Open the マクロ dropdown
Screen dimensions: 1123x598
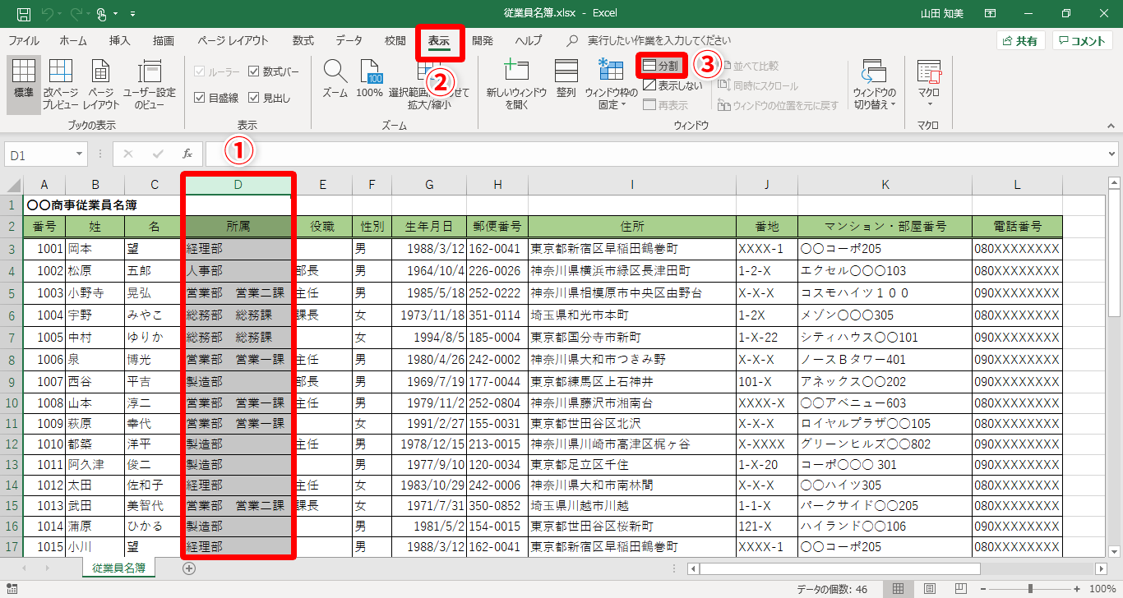[x=929, y=84]
